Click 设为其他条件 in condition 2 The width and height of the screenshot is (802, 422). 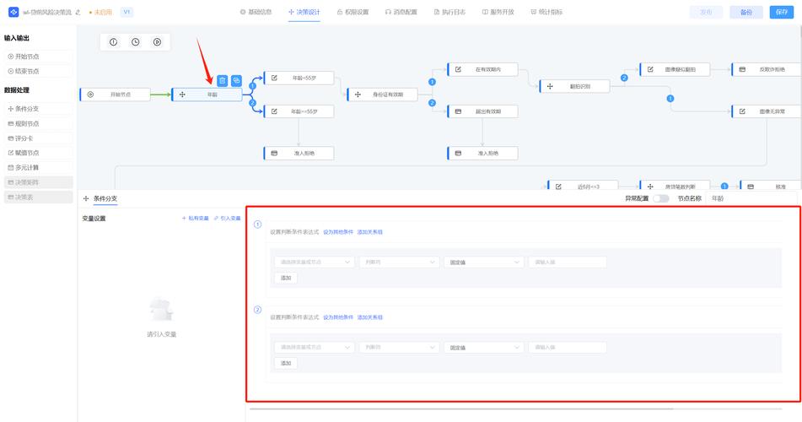pos(338,317)
